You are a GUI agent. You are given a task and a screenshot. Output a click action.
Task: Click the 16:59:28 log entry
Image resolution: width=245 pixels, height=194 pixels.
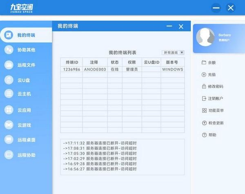[x=100, y=164]
